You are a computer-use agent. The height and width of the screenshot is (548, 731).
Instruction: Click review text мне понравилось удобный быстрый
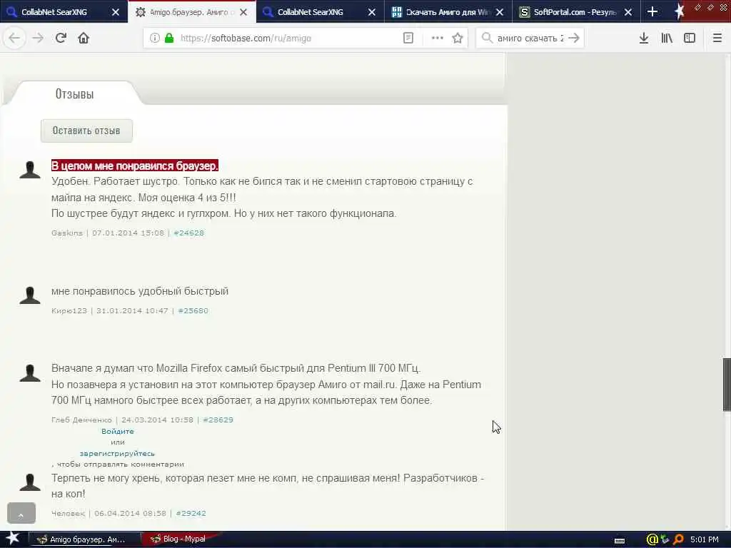(x=140, y=291)
